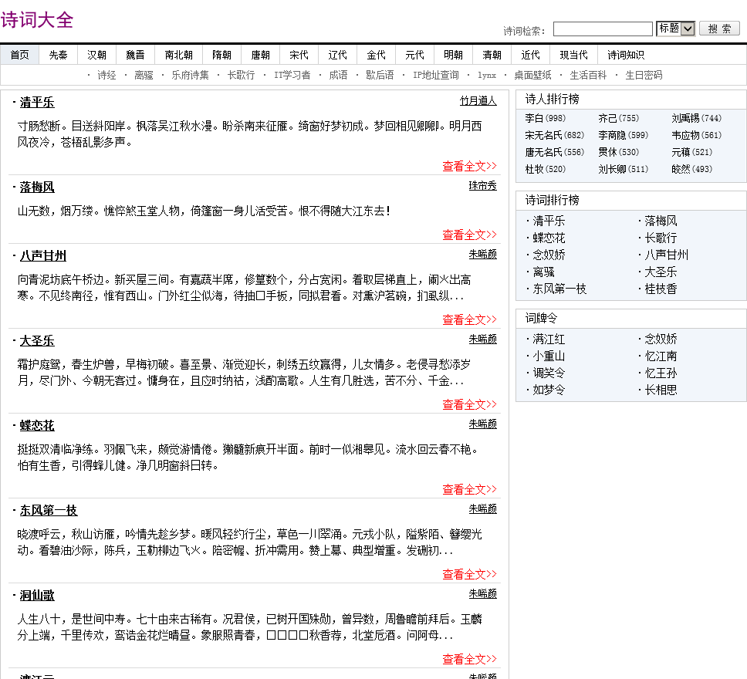Focus the 诗词检索 search input field
747x679 pixels.
(603, 29)
